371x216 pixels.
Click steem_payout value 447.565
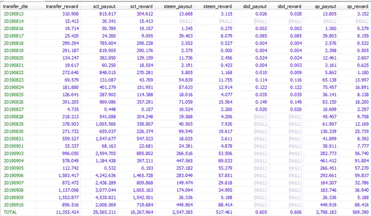coord(184,160)
